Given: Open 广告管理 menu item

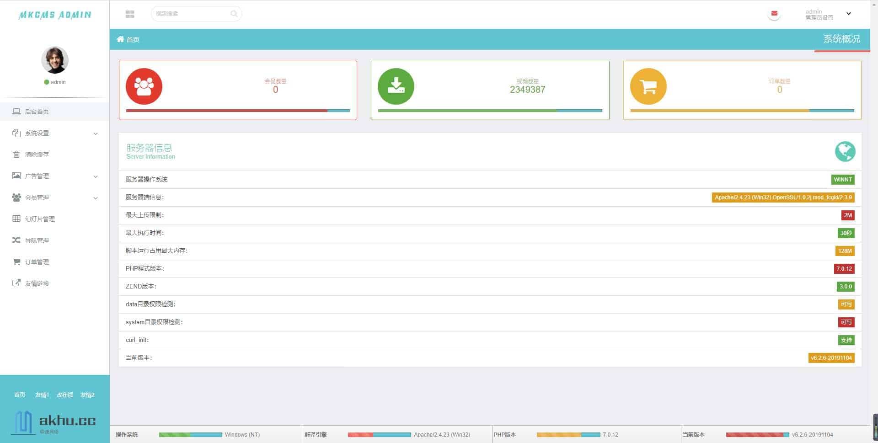Looking at the screenshot, I should [37, 176].
